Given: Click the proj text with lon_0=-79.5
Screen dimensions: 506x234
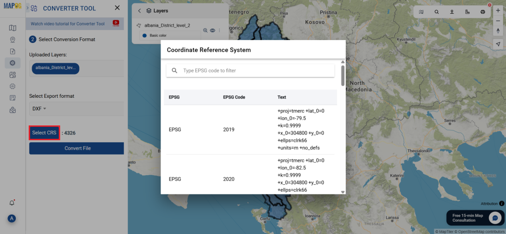Looking at the screenshot, I should (x=301, y=129).
